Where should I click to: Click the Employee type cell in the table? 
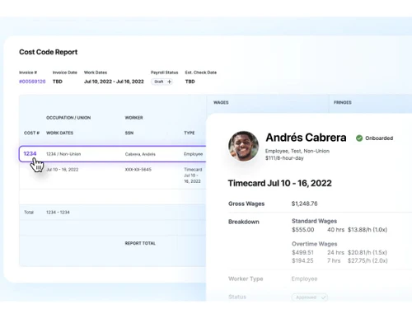click(194, 154)
